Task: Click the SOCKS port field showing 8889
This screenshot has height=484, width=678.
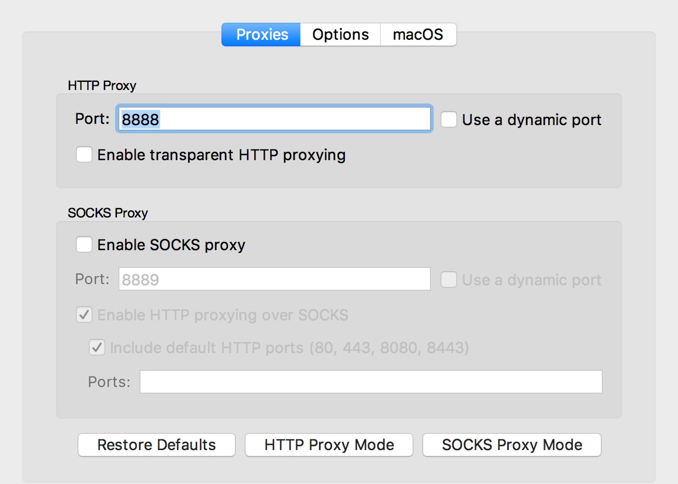Action: click(x=275, y=279)
